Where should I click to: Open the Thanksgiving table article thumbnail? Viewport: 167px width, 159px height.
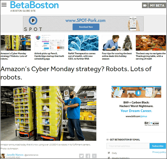coord(151,43)
